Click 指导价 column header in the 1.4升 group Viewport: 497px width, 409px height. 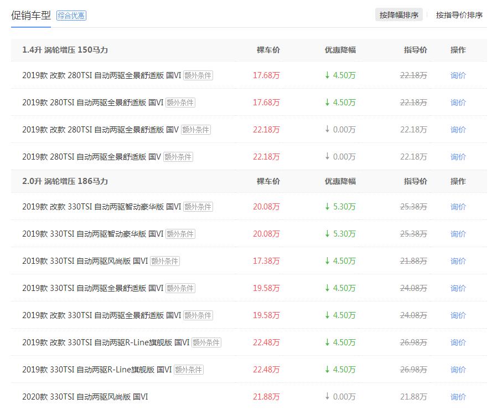(x=415, y=50)
